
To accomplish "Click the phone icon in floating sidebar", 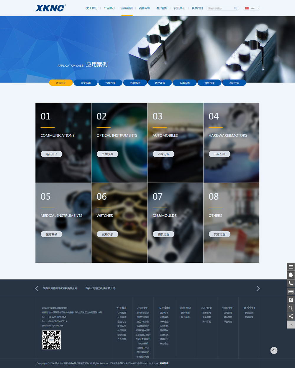I will [291, 283].
